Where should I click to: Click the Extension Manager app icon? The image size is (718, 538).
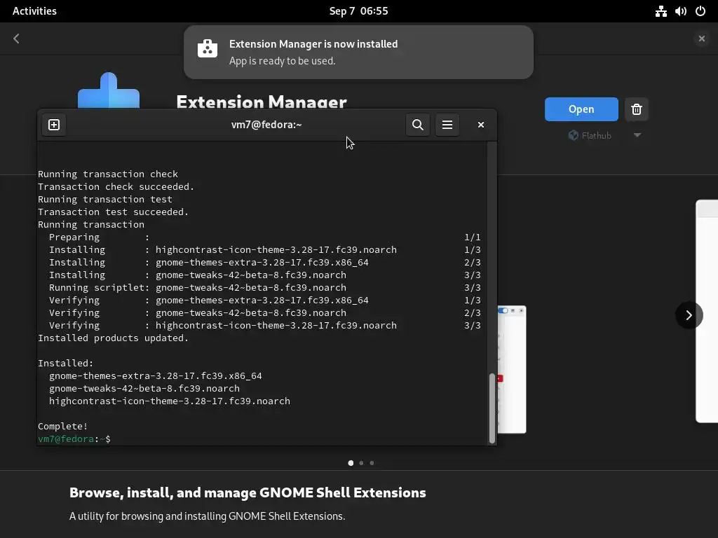[109, 90]
